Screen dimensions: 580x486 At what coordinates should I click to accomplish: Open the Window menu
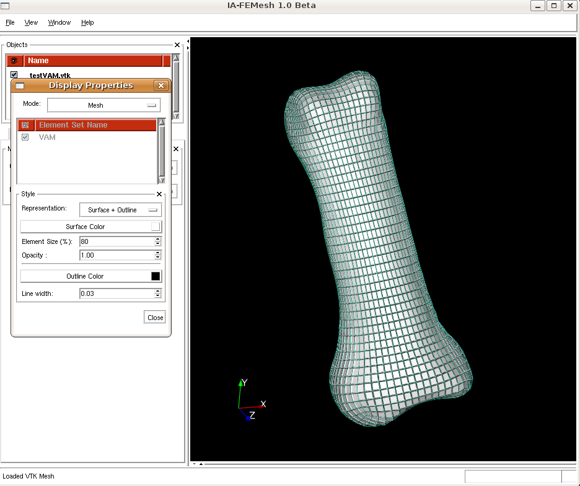click(59, 22)
